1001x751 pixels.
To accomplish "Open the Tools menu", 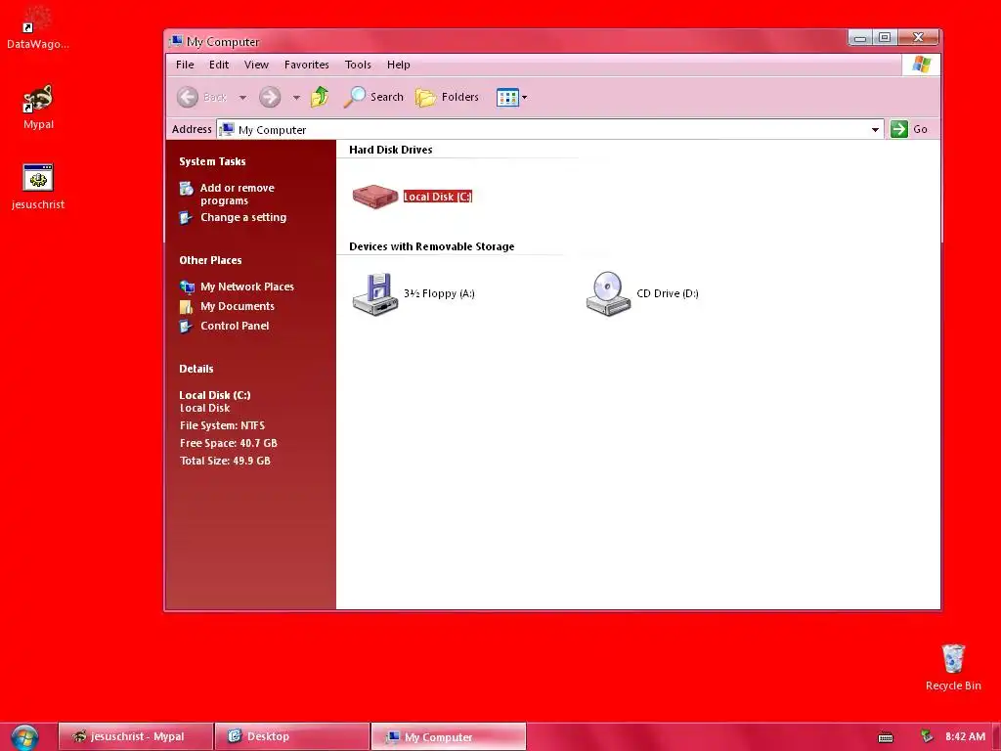I will click(x=358, y=65).
